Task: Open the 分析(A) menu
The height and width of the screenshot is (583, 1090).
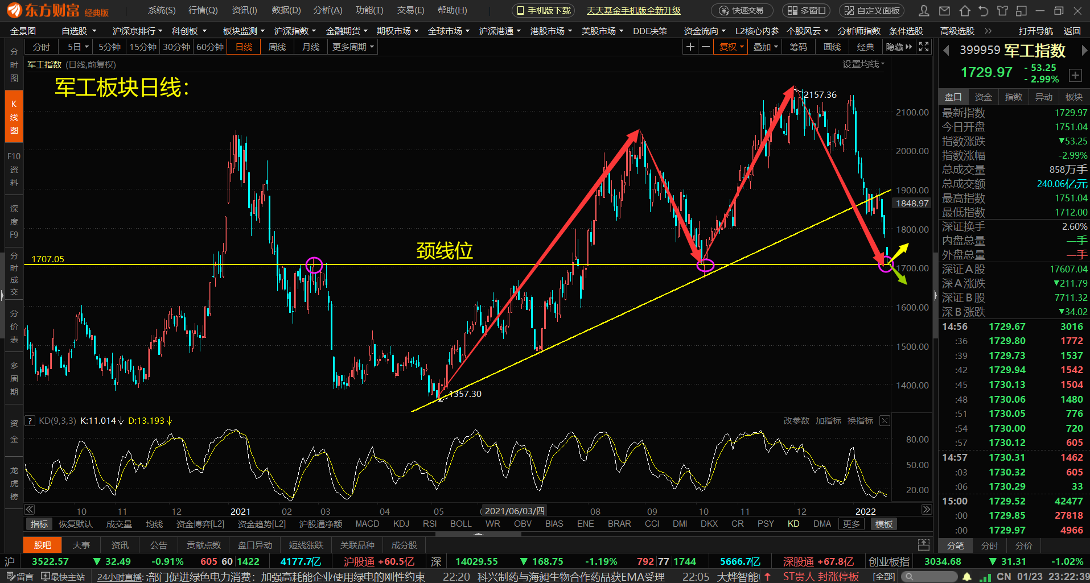Action: (328, 11)
